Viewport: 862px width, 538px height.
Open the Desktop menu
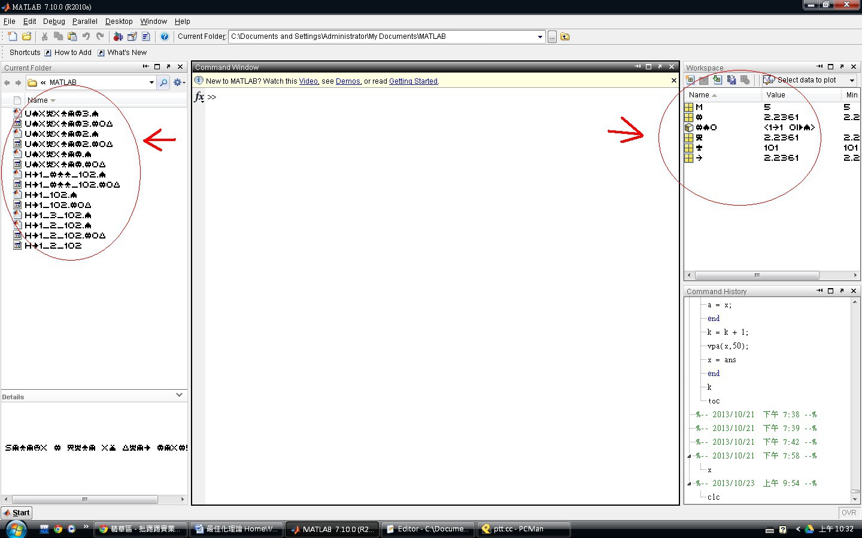tap(119, 22)
